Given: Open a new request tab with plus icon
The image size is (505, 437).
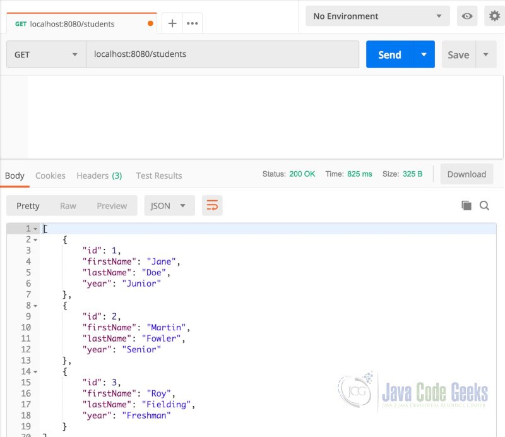Looking at the screenshot, I should pos(172,23).
